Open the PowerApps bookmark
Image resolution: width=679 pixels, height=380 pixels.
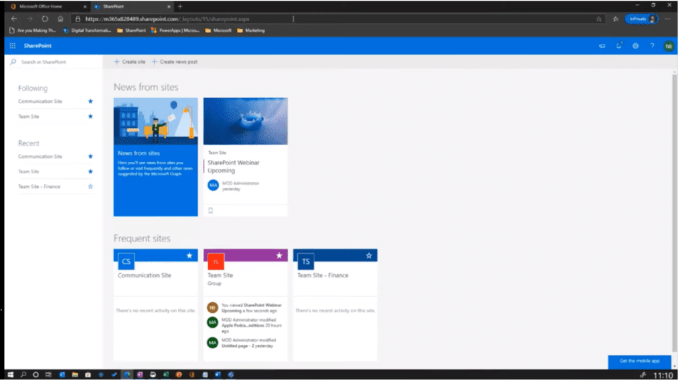click(x=175, y=31)
